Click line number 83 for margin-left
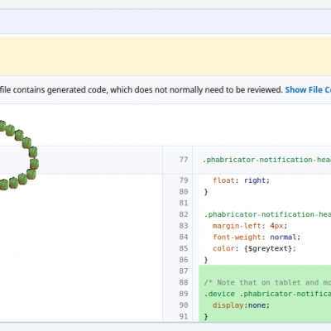Image resolution: width=331 pixels, height=331 pixels. [x=184, y=226]
